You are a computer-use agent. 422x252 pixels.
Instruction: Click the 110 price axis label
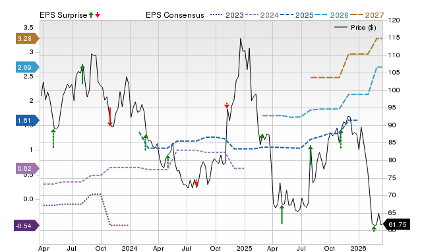394,55
